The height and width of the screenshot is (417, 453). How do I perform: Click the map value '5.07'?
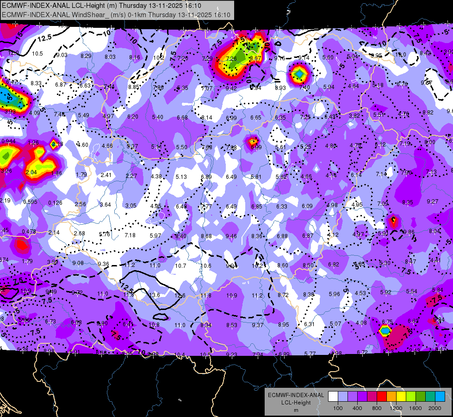[x=335, y=323]
